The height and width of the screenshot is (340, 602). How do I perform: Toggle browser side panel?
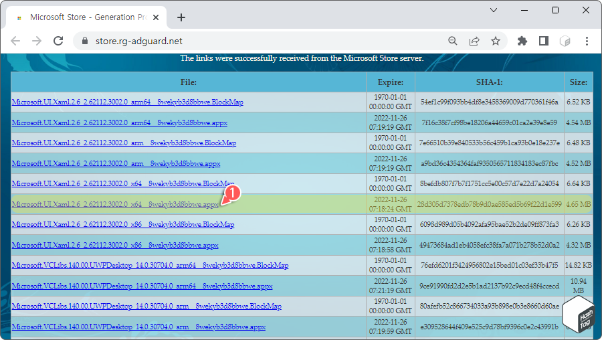click(x=544, y=41)
